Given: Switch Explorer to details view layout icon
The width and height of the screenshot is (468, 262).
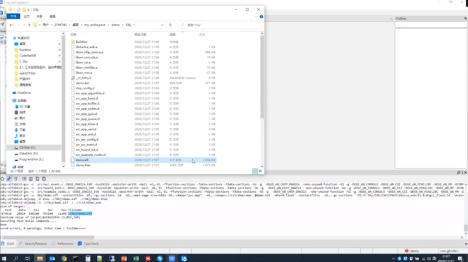Looking at the screenshot, I should (x=255, y=171).
